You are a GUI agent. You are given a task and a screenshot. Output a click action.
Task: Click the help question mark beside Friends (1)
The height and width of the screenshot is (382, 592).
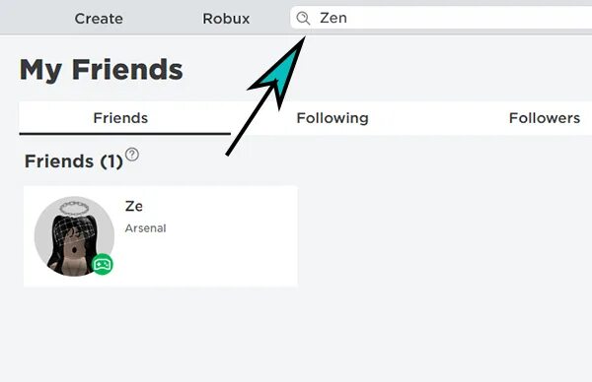point(132,155)
